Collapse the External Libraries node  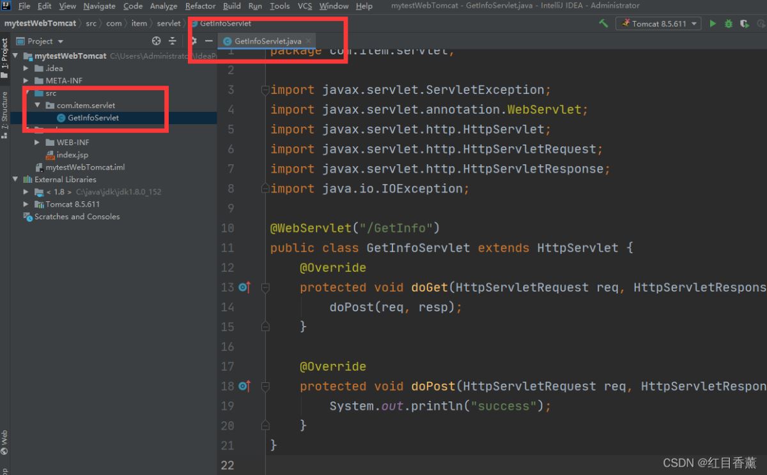(x=15, y=180)
